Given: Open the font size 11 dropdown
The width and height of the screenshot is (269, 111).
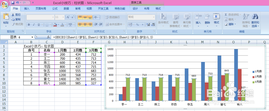Looking at the screenshot, I should 63,17.
